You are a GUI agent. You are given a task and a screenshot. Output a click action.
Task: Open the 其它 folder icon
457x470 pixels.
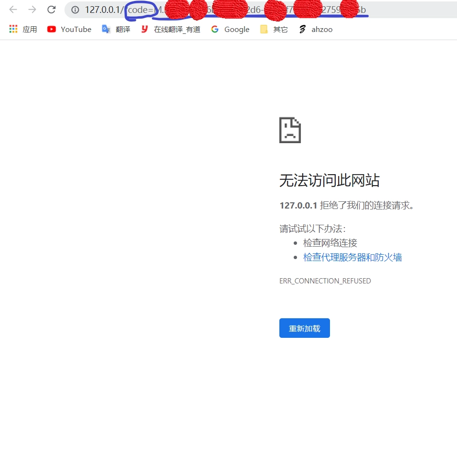tap(264, 29)
